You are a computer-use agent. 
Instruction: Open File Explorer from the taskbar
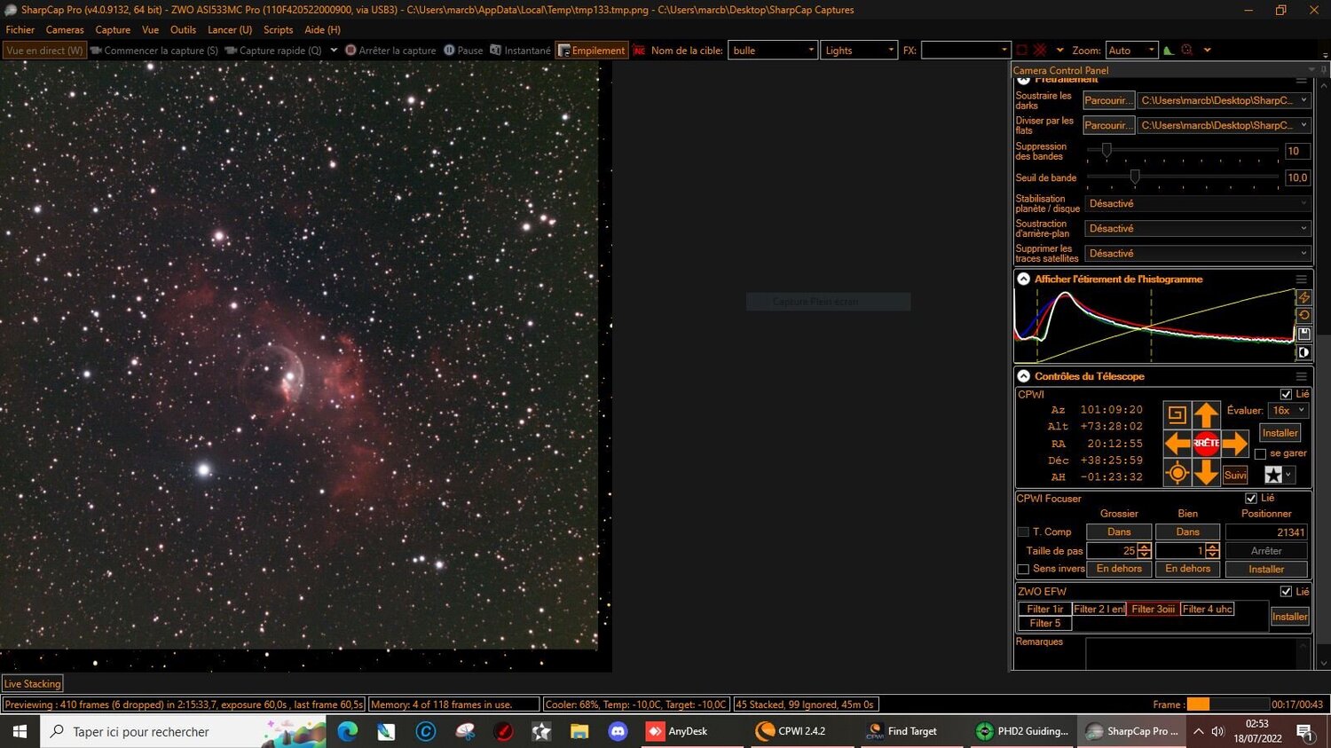pos(579,731)
